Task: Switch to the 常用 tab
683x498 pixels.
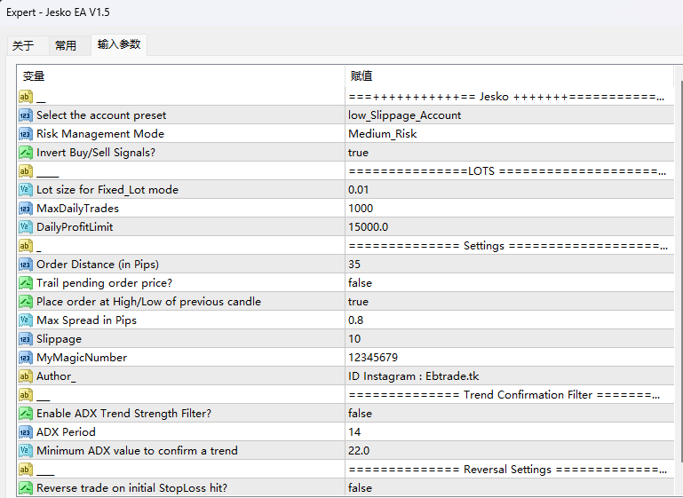Action: [66, 46]
